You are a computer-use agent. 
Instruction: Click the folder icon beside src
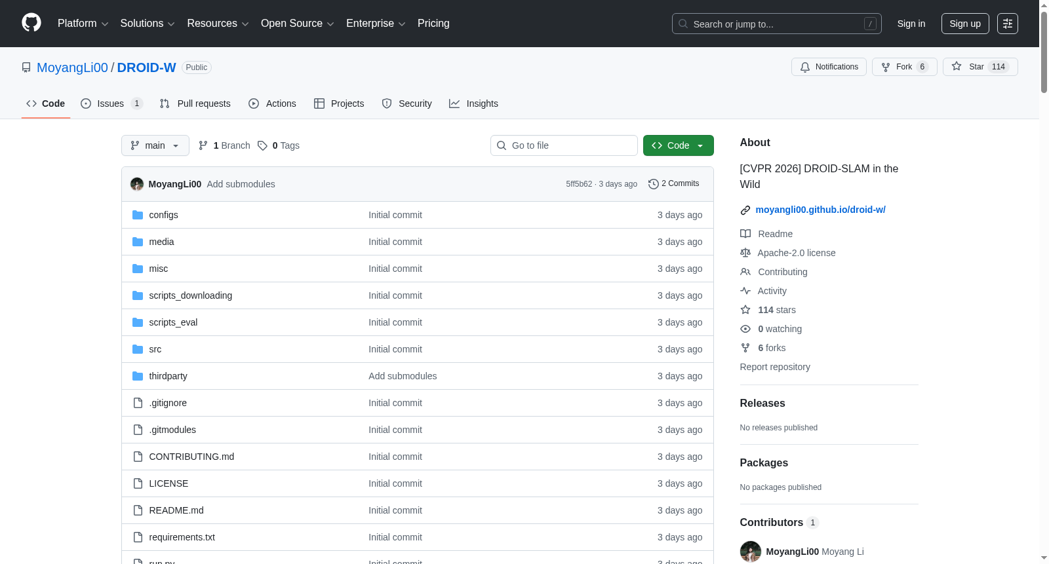coord(138,349)
